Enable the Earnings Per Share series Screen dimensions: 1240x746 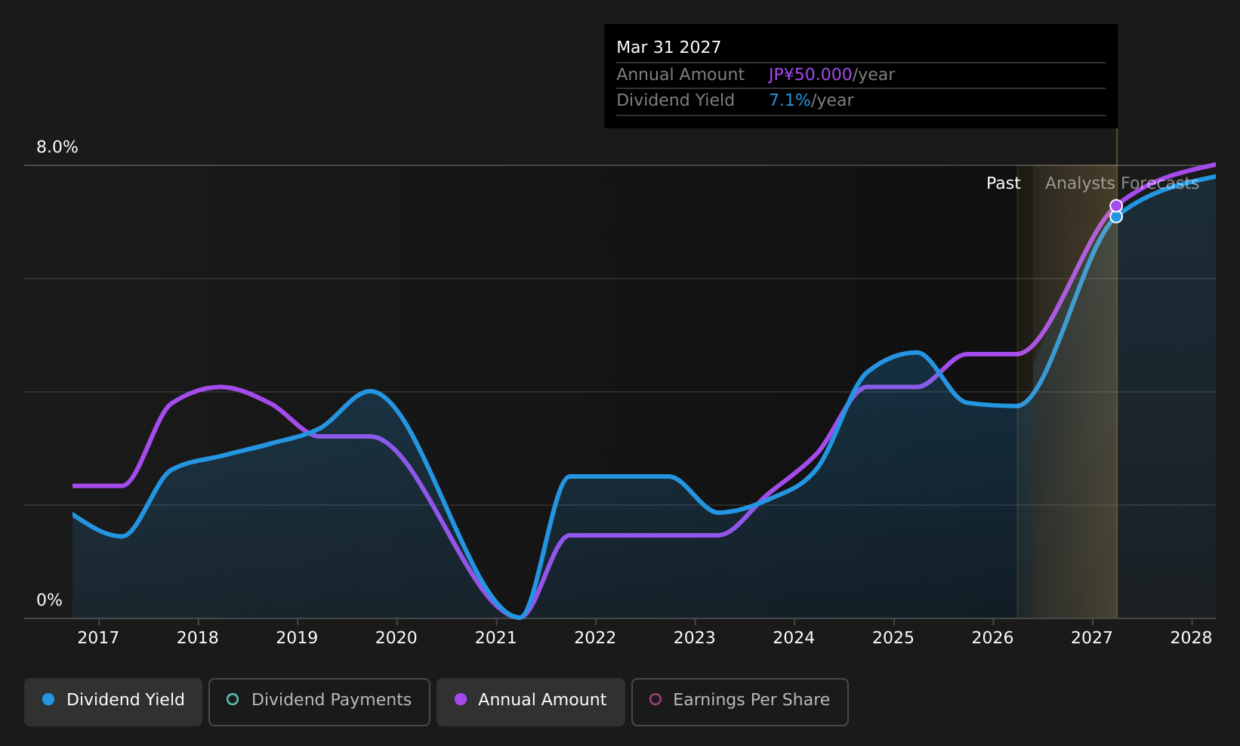coord(740,701)
